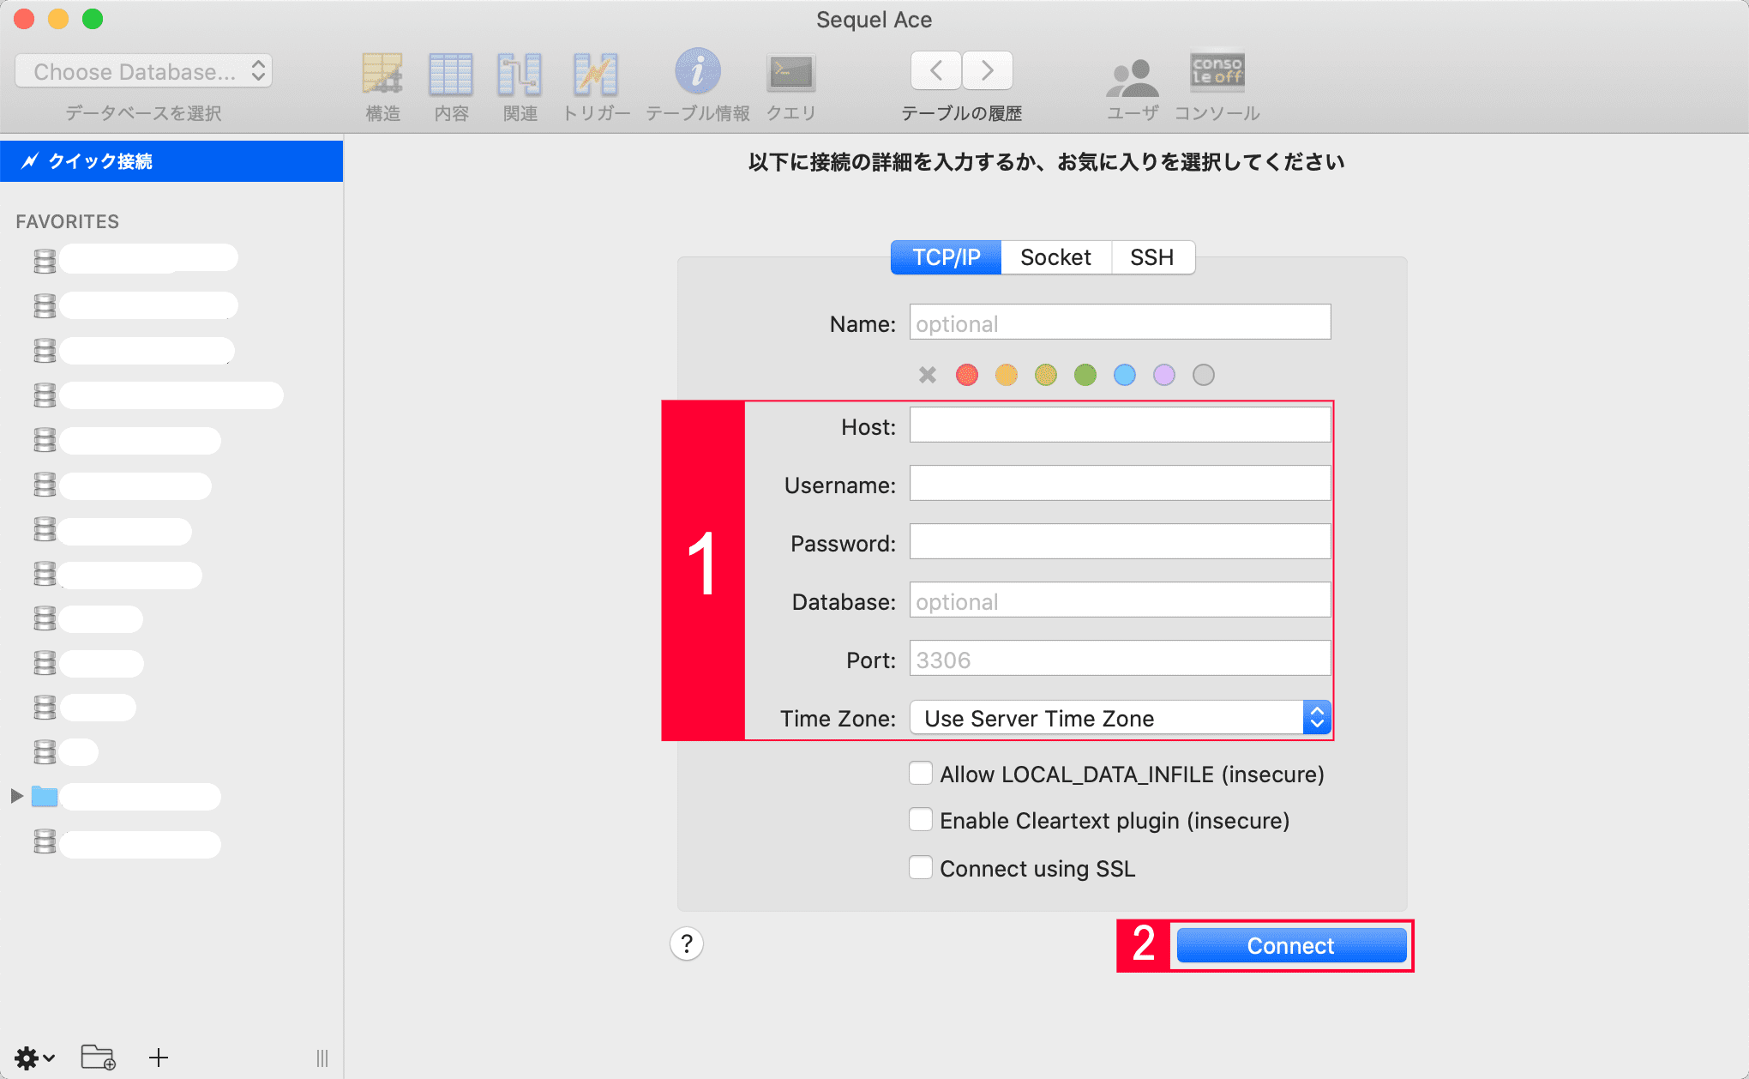1749x1079 pixels.
Task: Open the クエリ (Query) editor icon
Action: tap(790, 73)
